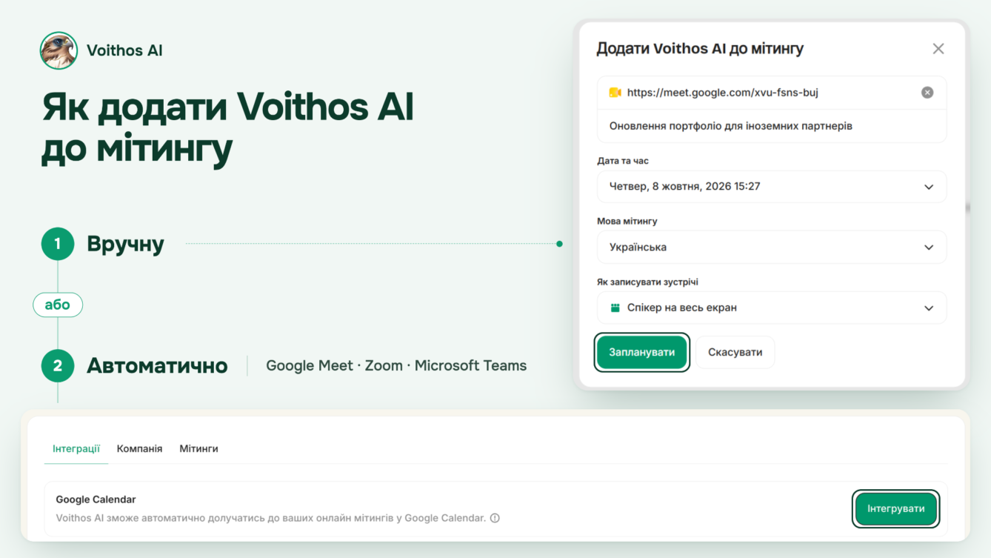Click the Скасувати button
The height and width of the screenshot is (558, 991).
pyautogui.click(x=735, y=352)
